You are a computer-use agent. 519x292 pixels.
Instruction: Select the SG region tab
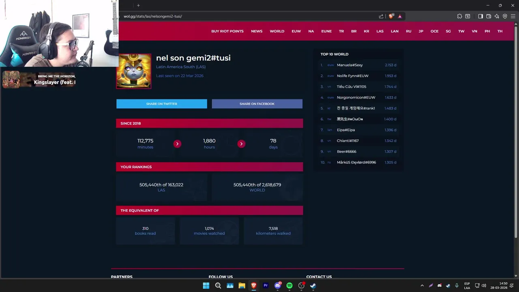[448, 31]
